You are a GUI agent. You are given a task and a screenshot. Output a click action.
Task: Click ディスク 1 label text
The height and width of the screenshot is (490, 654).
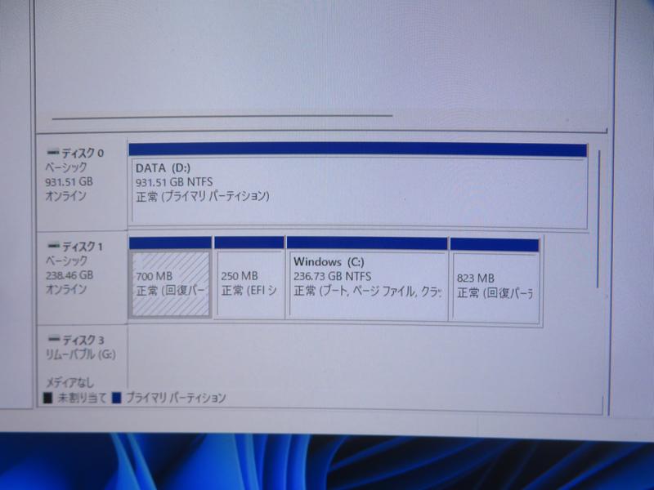tap(83, 247)
